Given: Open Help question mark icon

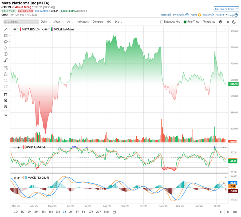Looking at the screenshot, I should click(x=236, y=15).
